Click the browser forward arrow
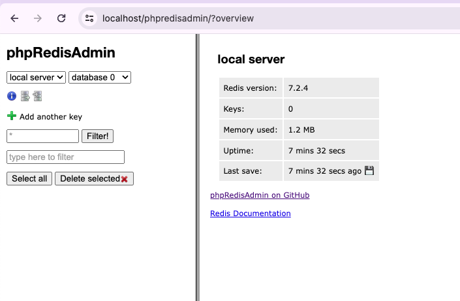The image size is (460, 301). [38, 18]
